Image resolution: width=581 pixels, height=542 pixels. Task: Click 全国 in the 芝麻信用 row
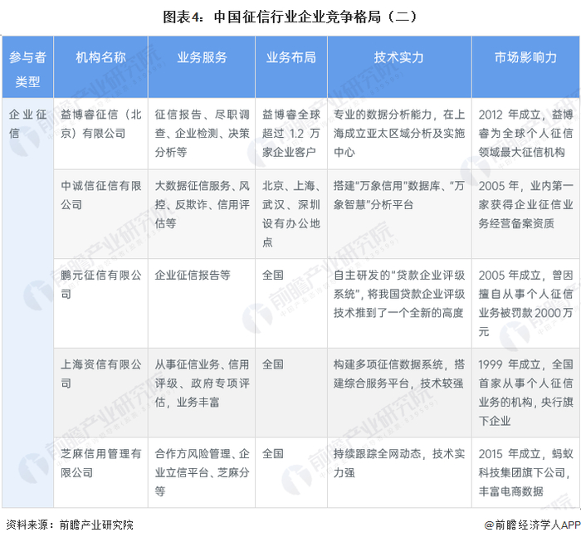tap(291, 472)
